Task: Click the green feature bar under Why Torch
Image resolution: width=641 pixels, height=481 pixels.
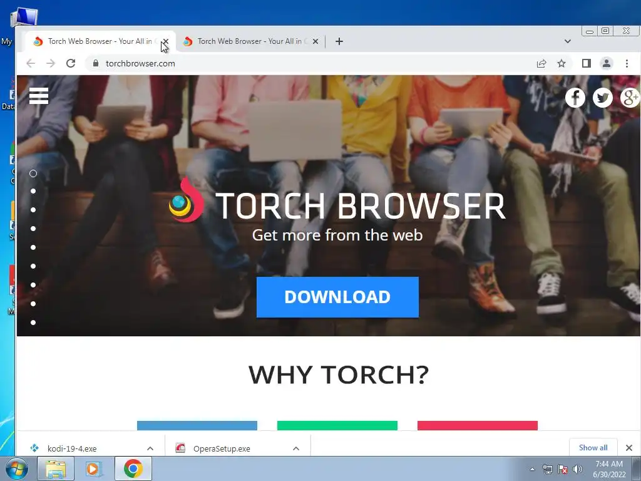Action: (337, 425)
